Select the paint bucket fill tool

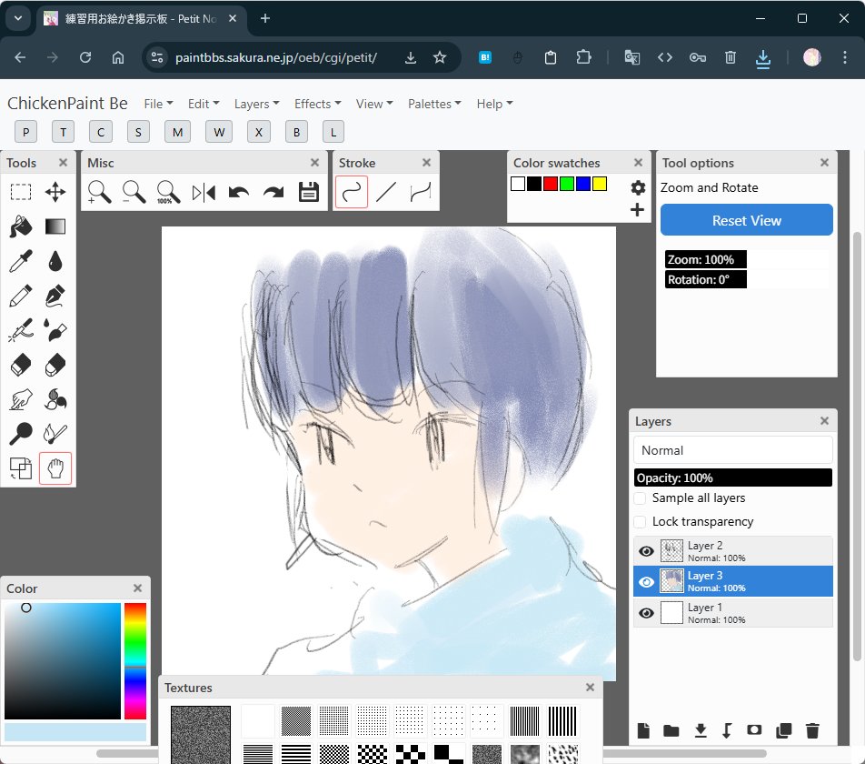click(20, 226)
